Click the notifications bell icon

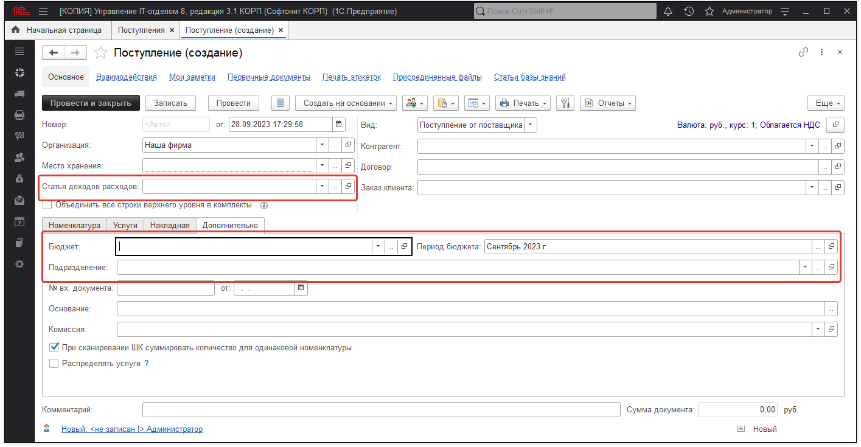(668, 12)
